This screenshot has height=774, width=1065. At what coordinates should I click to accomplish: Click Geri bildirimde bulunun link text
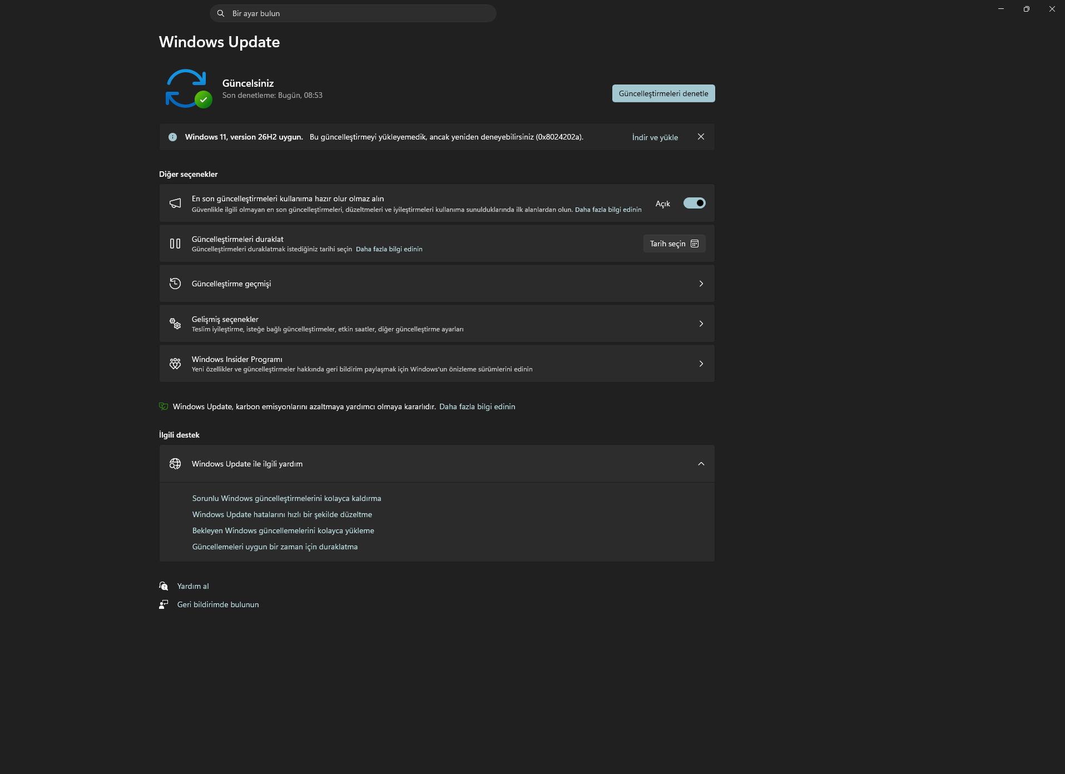[x=218, y=604]
